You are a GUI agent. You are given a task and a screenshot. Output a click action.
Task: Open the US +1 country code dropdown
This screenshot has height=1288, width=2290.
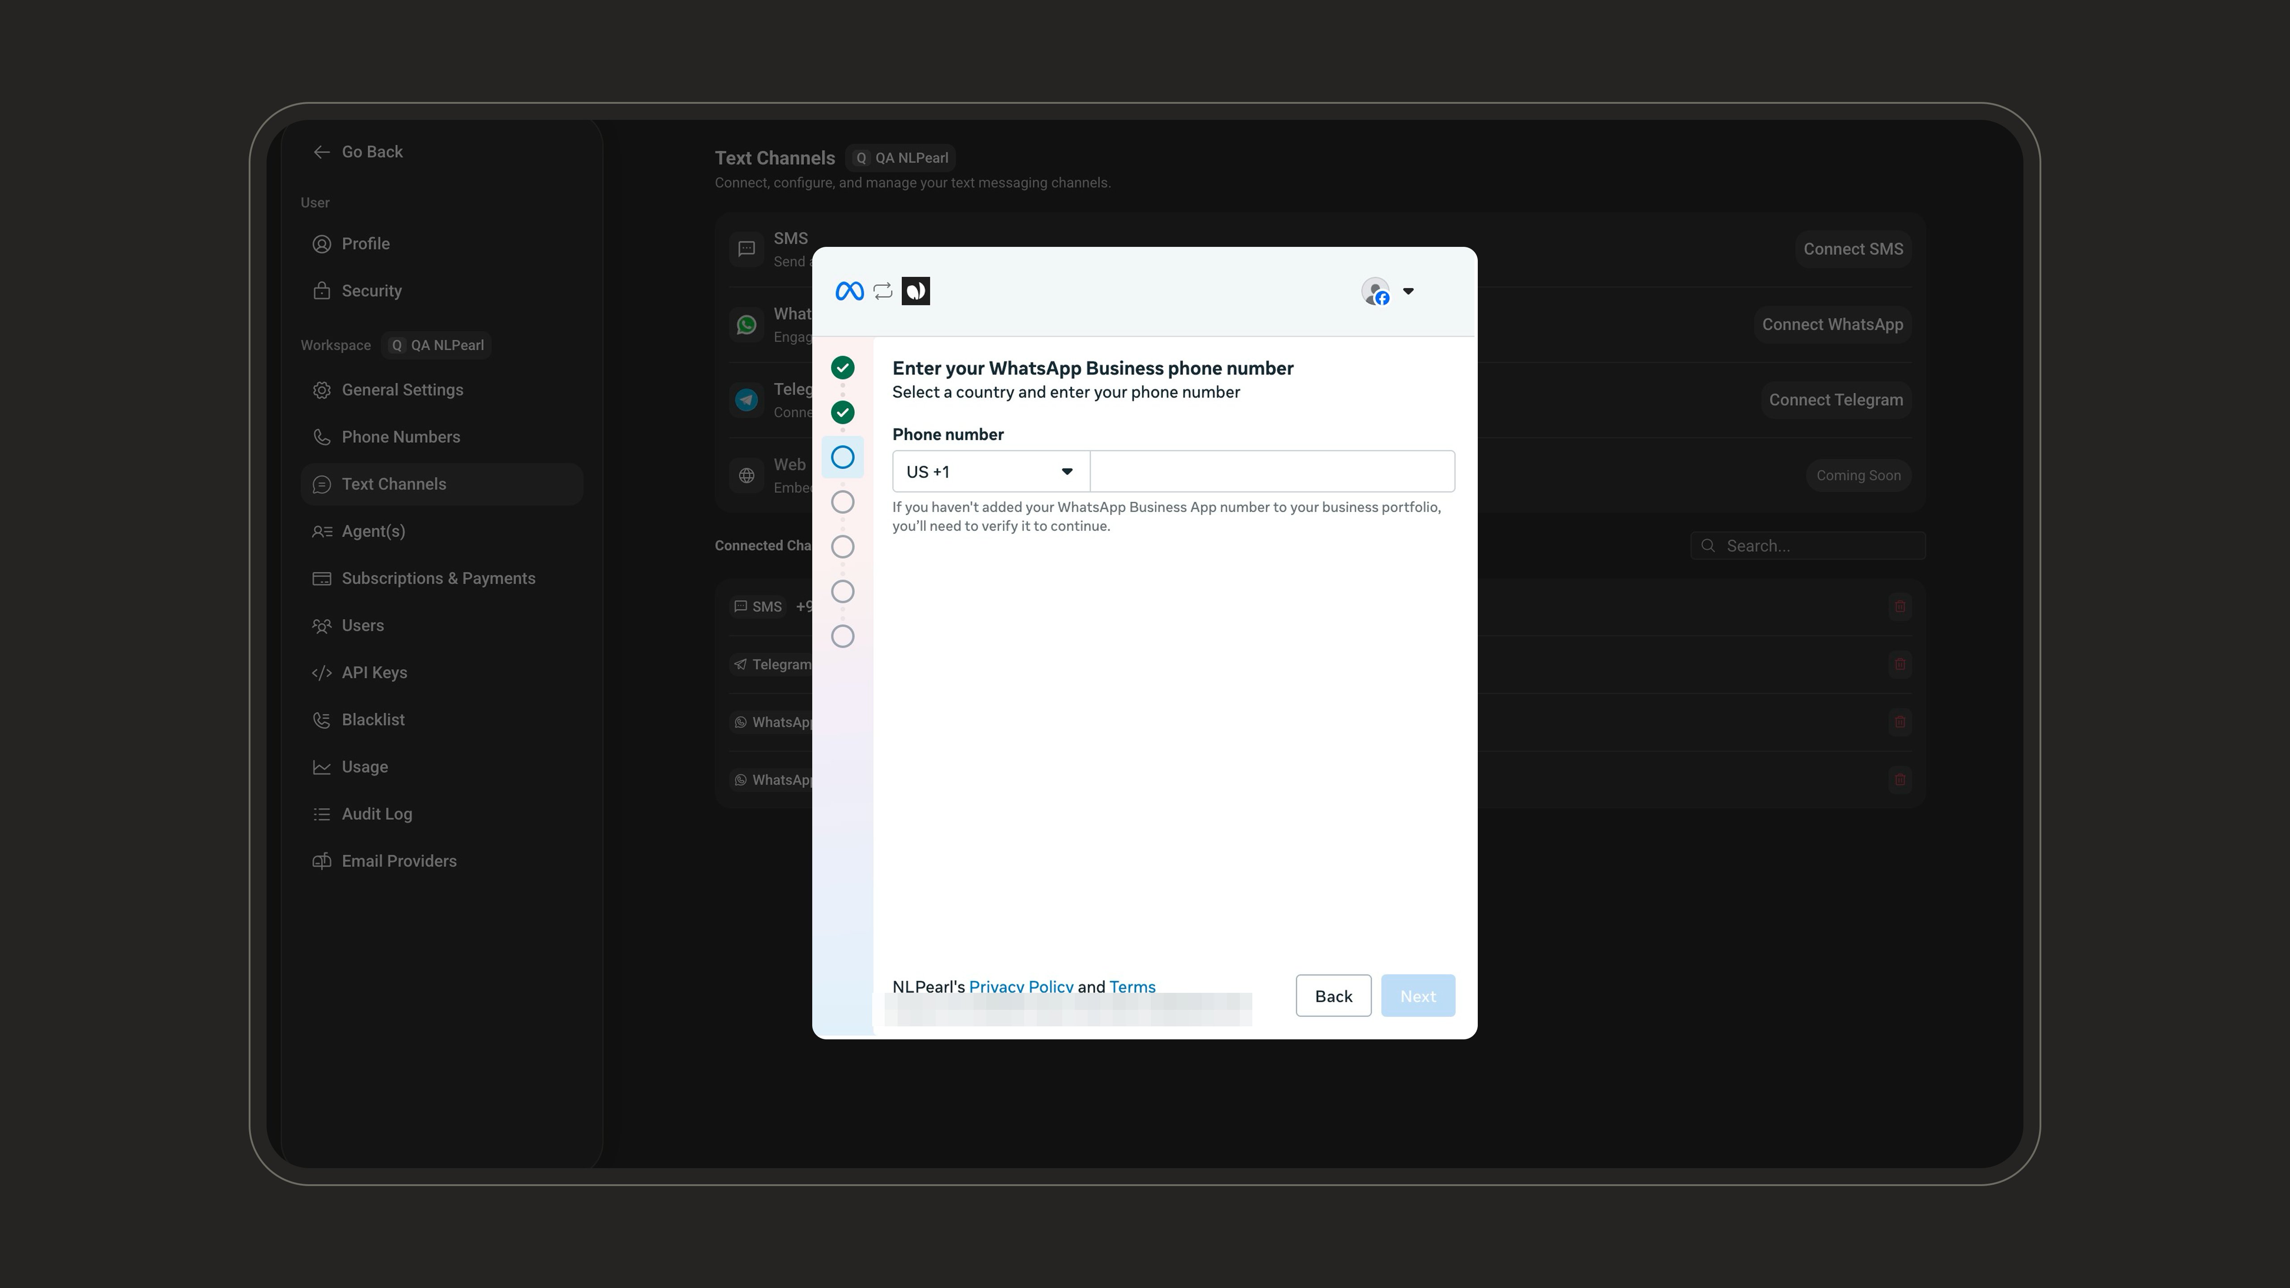991,471
